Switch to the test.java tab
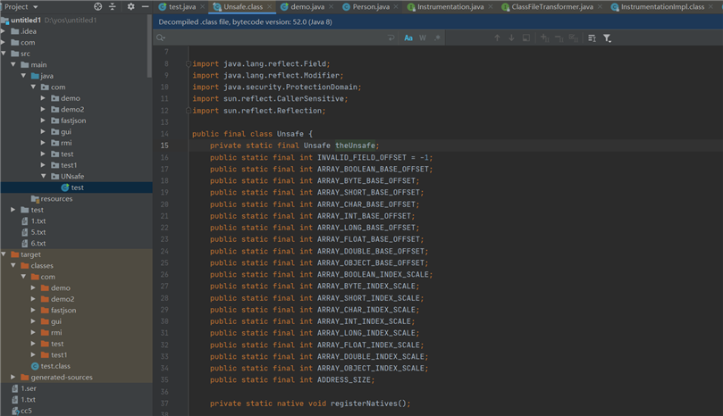The height and width of the screenshot is (416, 723). (182, 6)
